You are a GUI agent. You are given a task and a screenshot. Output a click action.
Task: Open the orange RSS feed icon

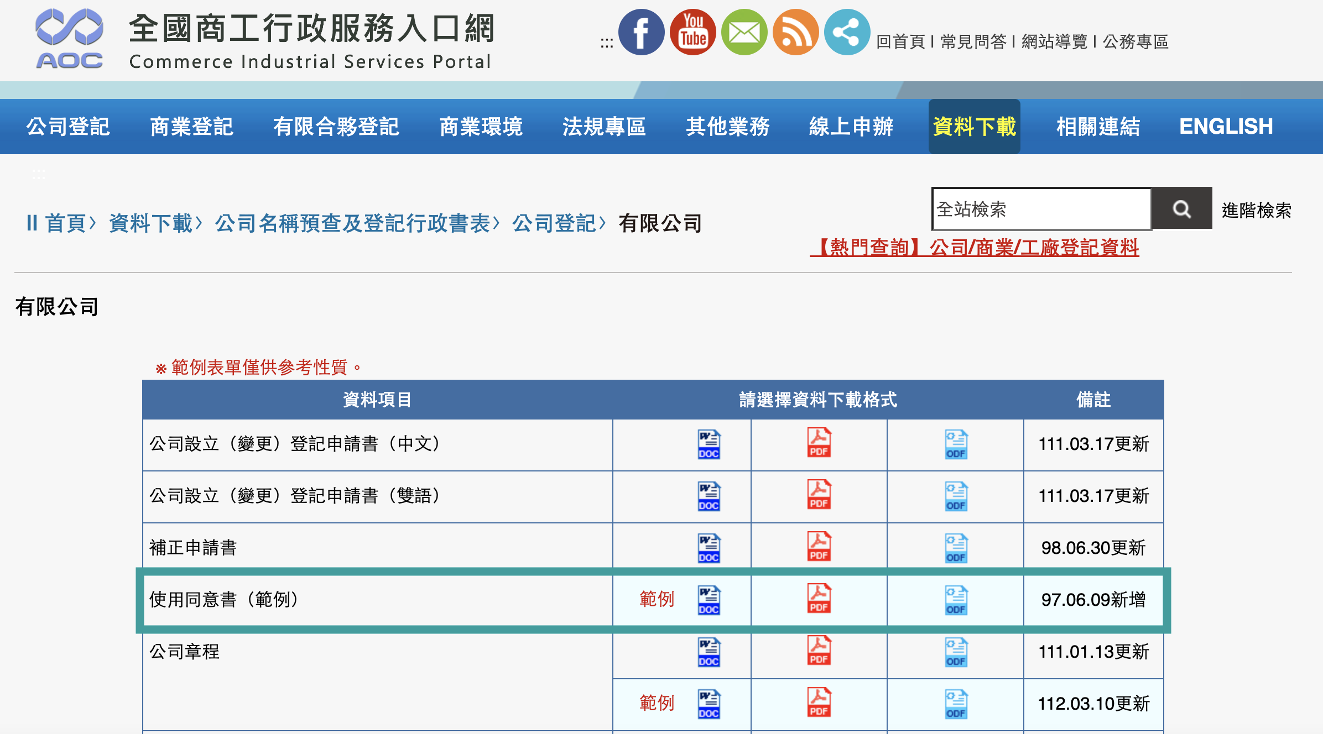point(795,32)
